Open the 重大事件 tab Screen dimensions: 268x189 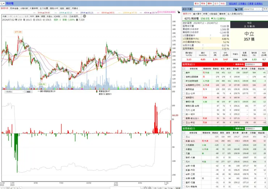[197, 14]
